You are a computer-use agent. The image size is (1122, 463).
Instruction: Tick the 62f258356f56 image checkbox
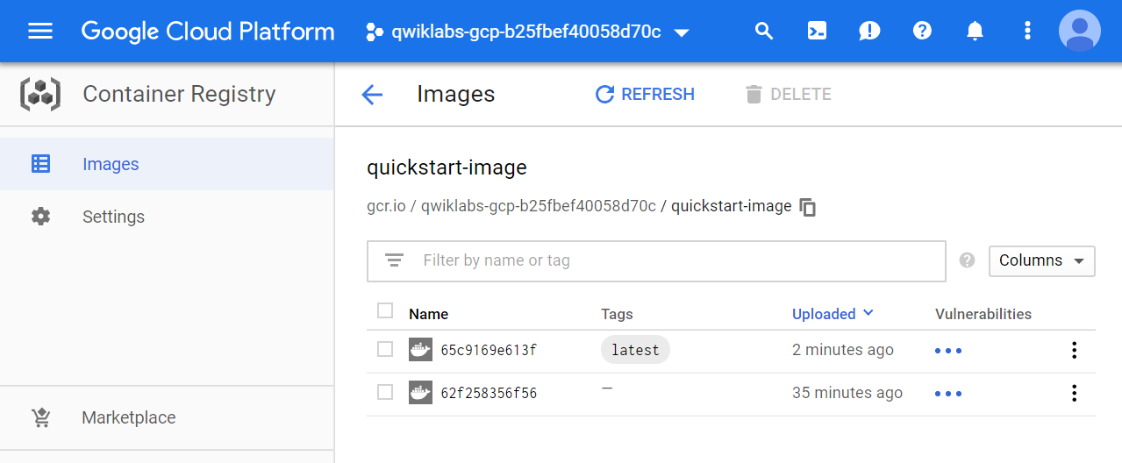[x=385, y=393]
